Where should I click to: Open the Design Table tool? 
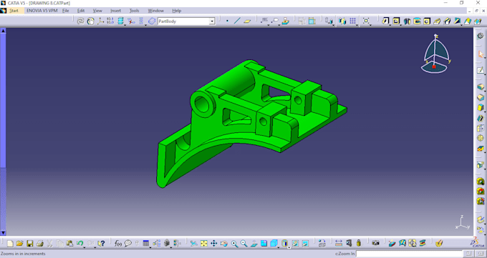145,244
